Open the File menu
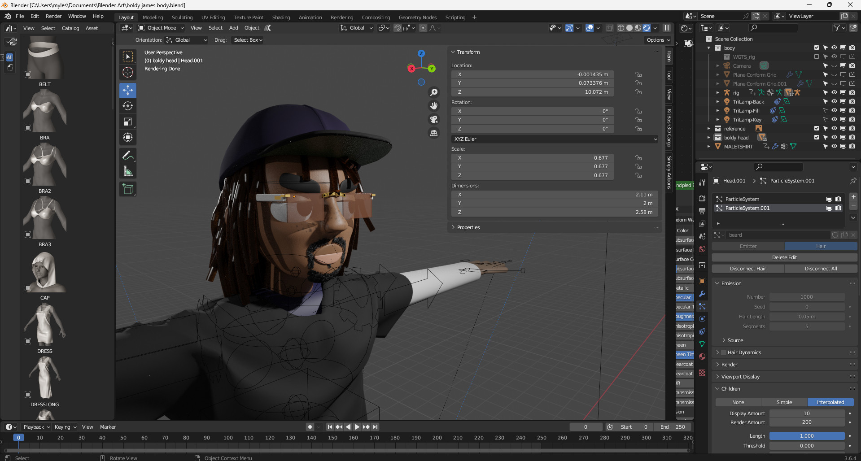 20,16
